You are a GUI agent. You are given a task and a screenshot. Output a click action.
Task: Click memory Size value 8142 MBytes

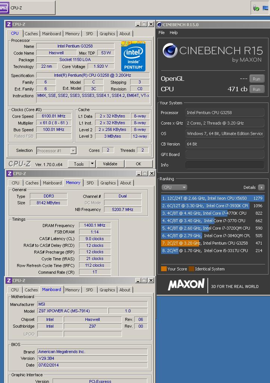(48, 203)
